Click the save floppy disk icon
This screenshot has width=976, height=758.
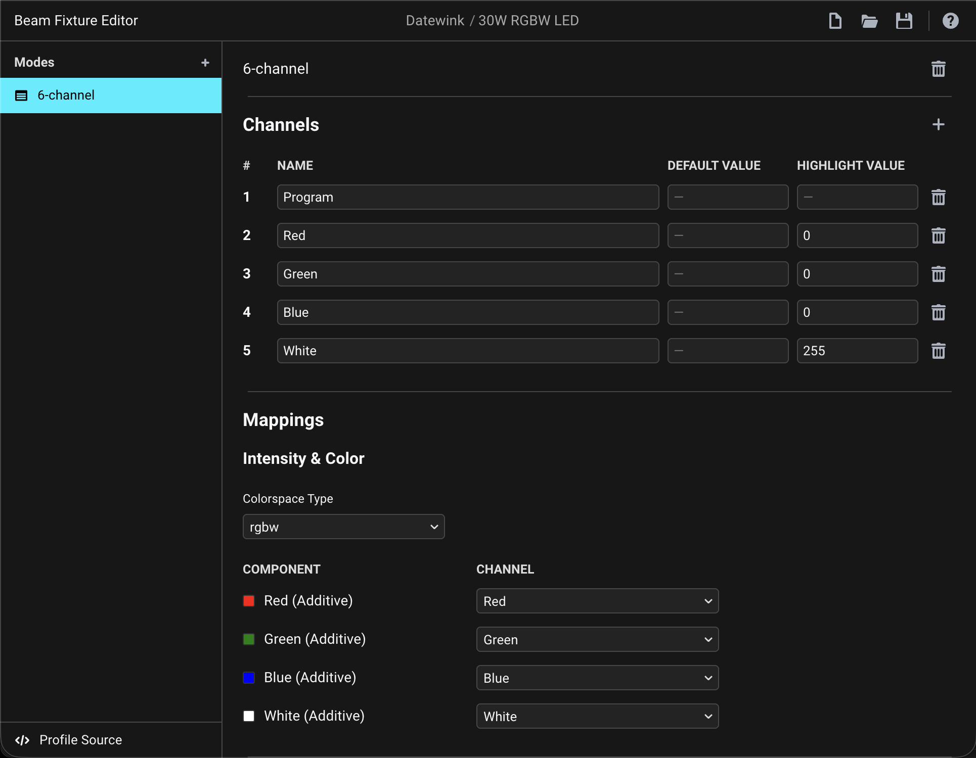(x=904, y=21)
